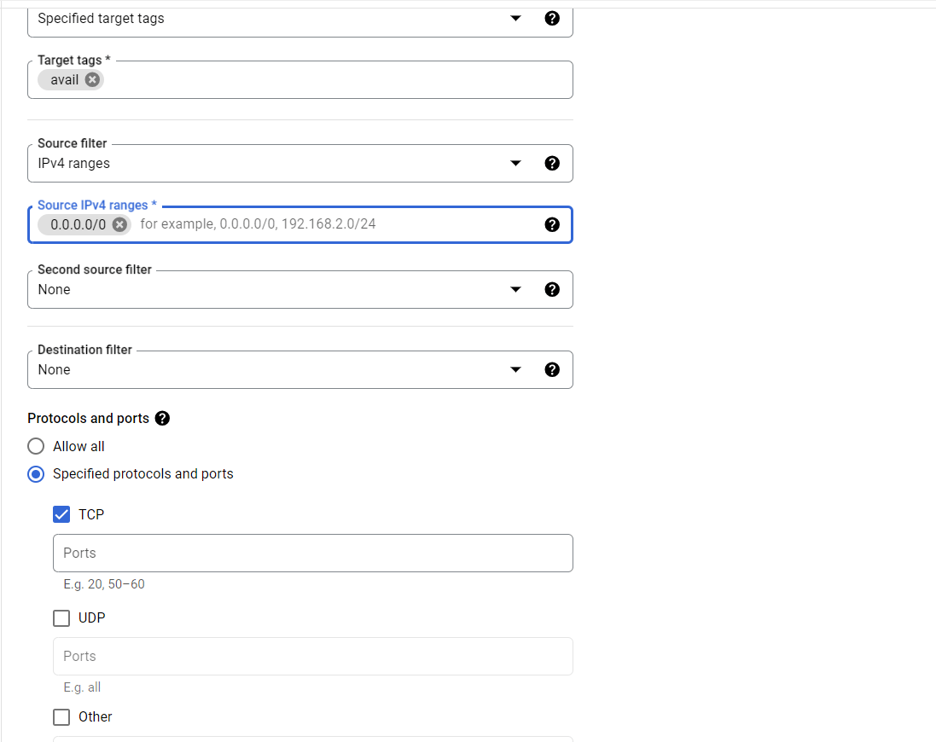936x742 pixels.
Task: Click the UDP Ports input field
Action: click(x=313, y=656)
